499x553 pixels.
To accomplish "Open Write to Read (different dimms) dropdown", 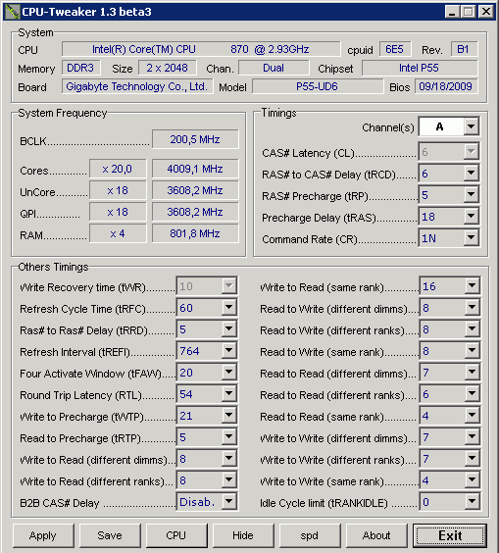I will point(228,459).
